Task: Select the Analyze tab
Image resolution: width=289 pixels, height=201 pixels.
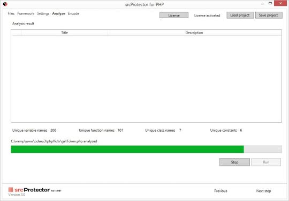Action: [59, 13]
